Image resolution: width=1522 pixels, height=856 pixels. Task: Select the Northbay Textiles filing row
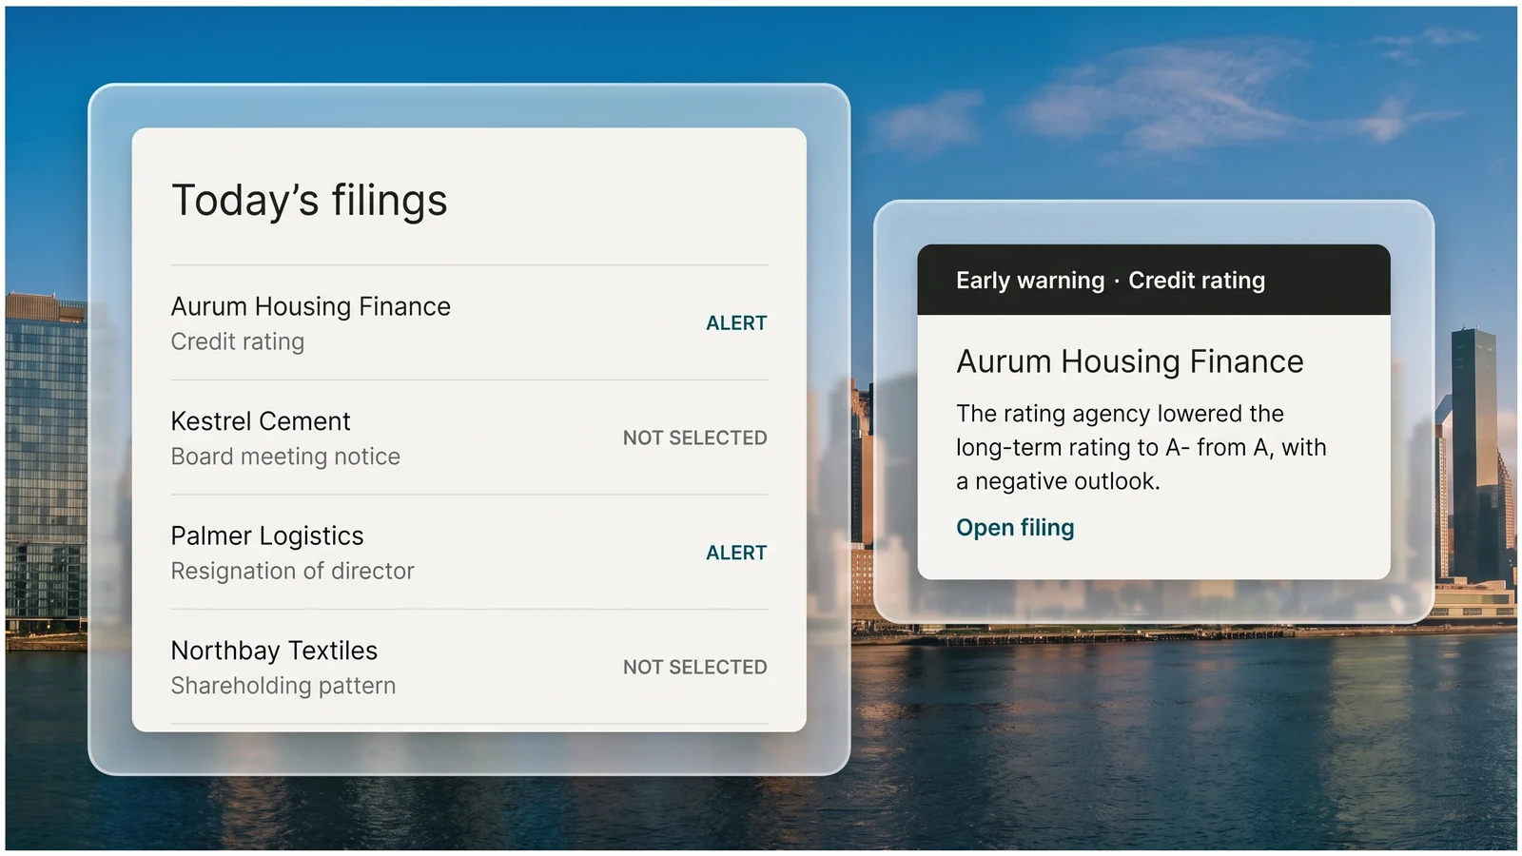[x=469, y=667]
